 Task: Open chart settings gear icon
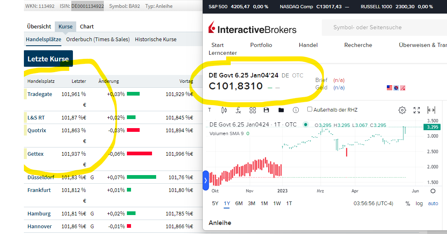(402, 110)
